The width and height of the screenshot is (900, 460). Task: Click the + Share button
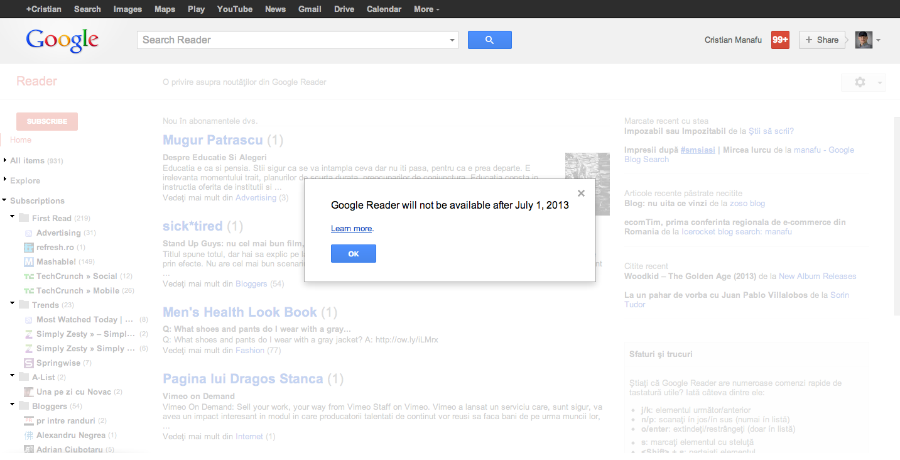click(821, 40)
